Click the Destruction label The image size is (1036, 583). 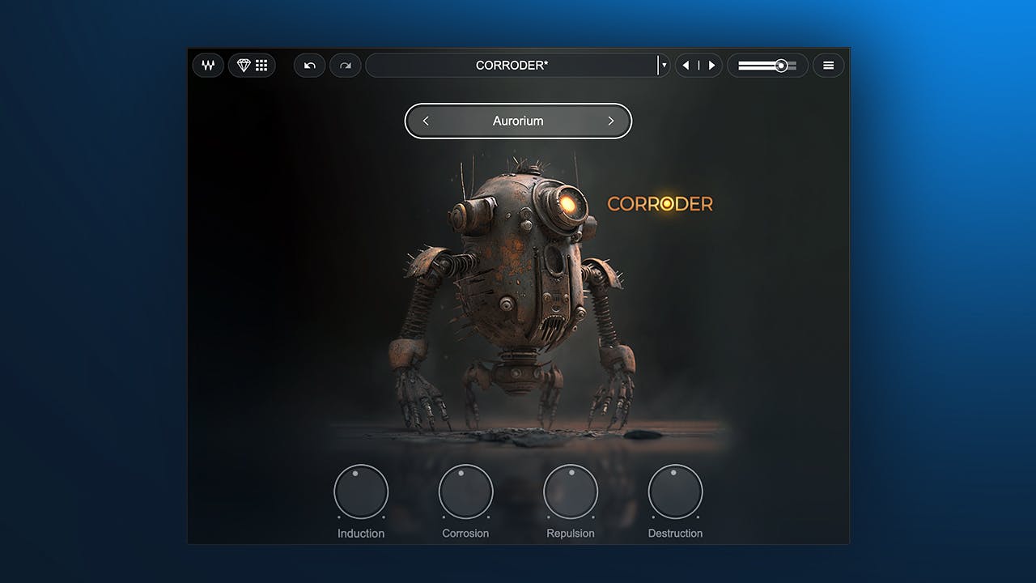675,534
